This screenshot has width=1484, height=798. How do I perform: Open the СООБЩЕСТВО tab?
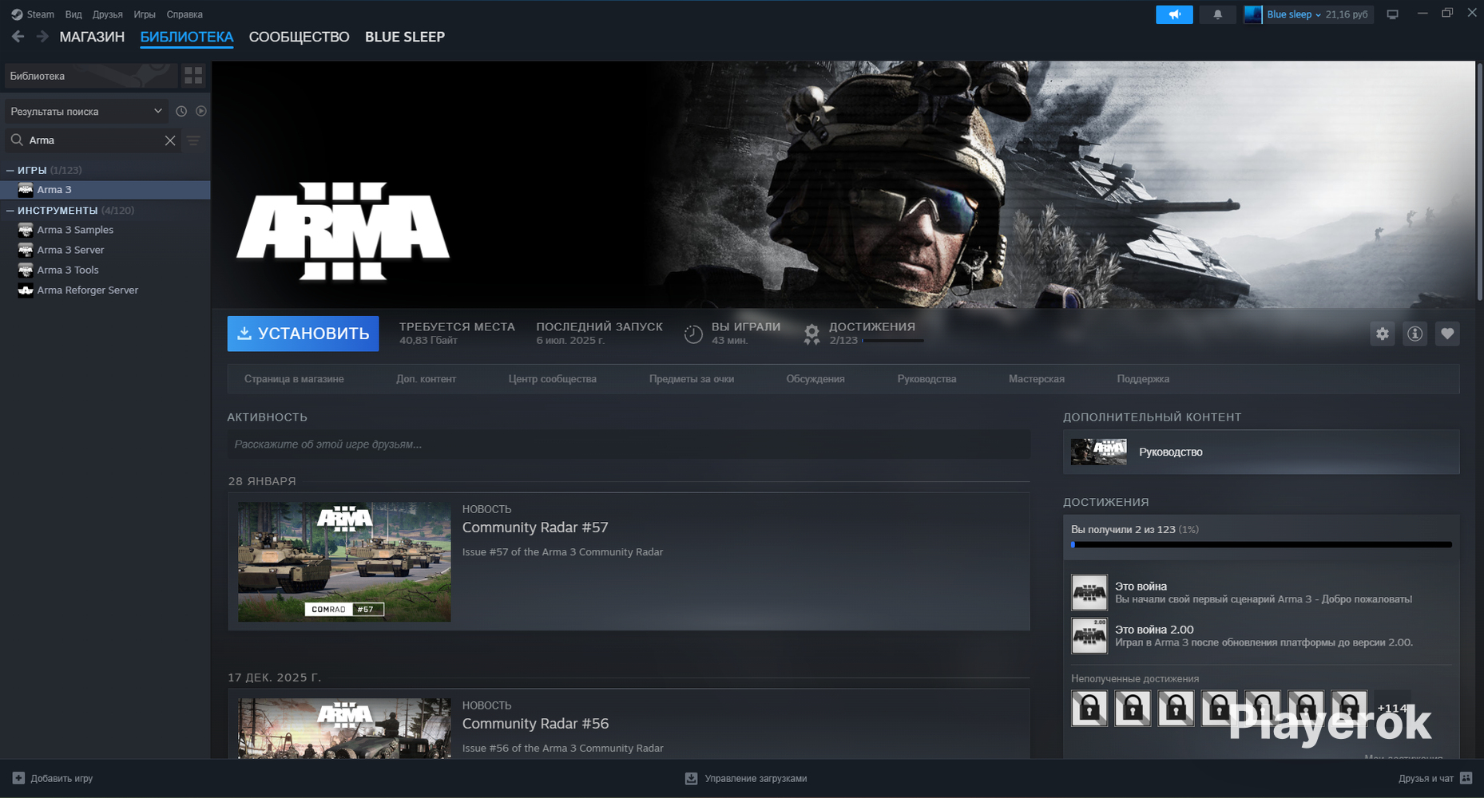300,37
